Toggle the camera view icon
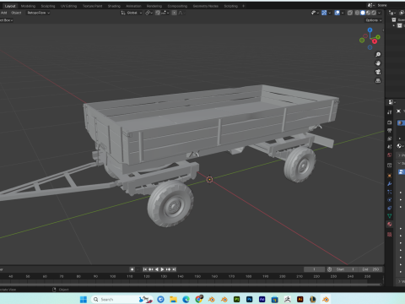Viewport: 405px width, 304px height. coord(378,72)
